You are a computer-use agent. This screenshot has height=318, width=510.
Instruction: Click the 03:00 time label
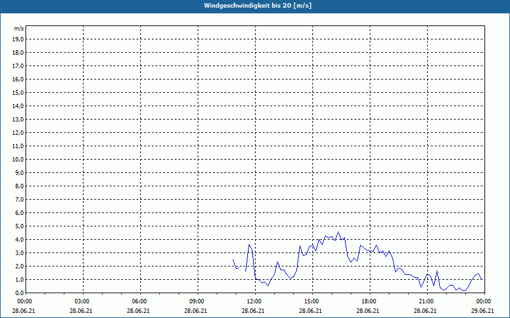(84, 301)
